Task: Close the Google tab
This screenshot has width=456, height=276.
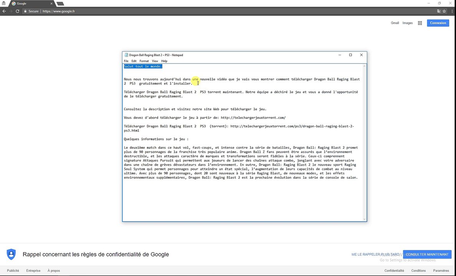Action: coord(51,3)
